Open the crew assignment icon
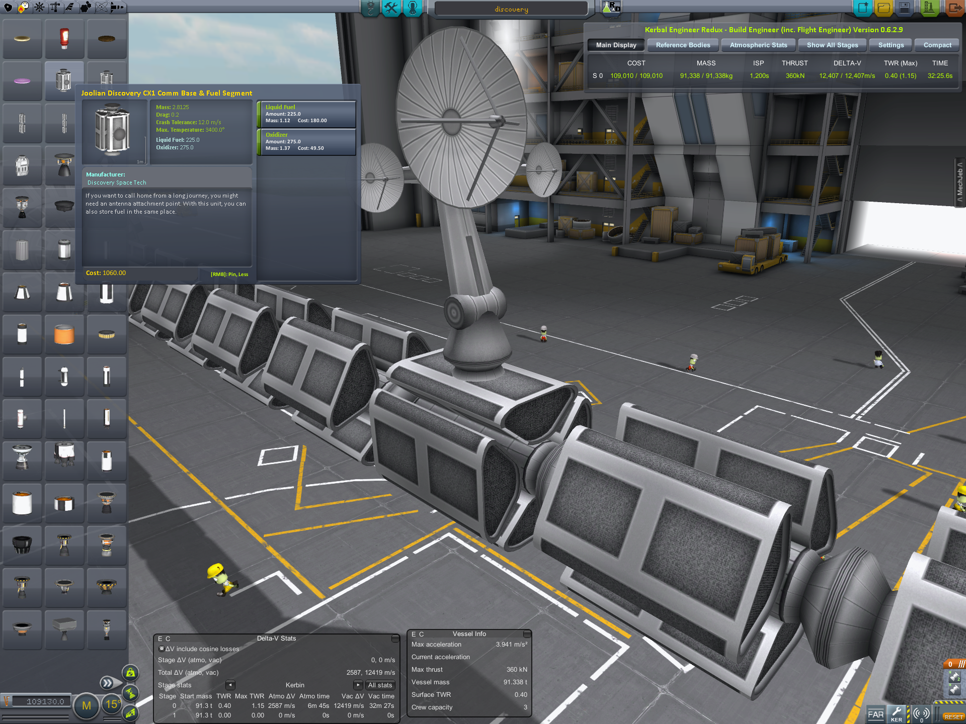 (413, 8)
